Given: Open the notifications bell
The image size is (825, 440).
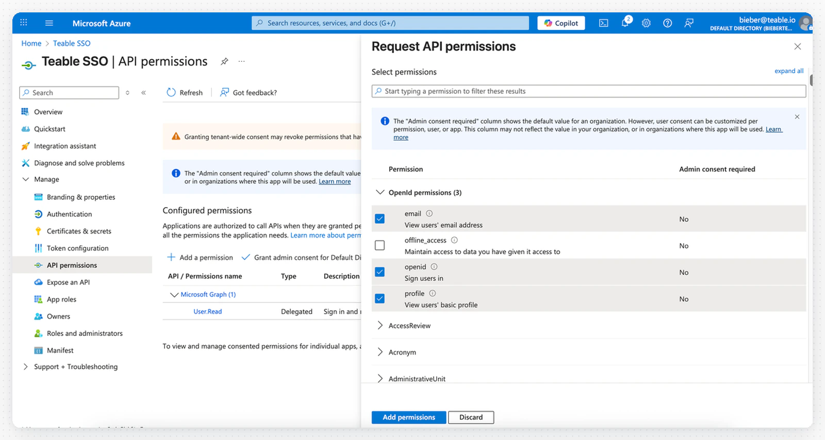Looking at the screenshot, I should point(625,23).
